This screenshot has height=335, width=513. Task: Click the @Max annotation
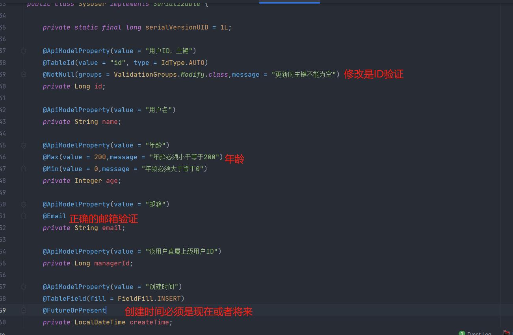51,157
